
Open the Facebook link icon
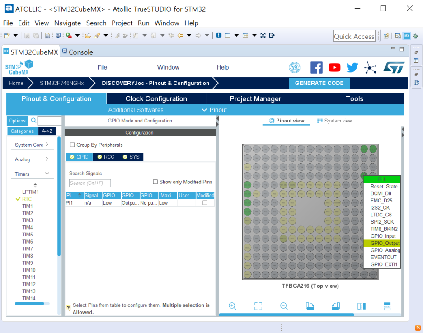pyautogui.click(x=316, y=67)
